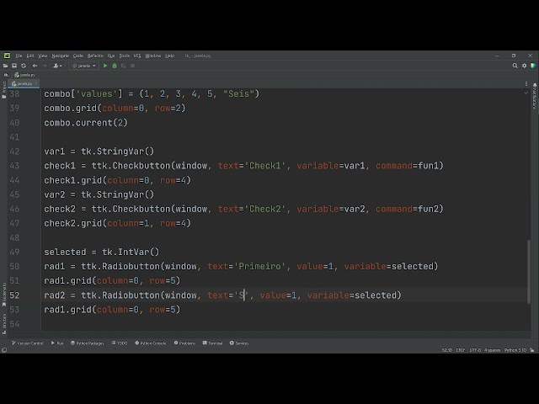539x404 pixels.
Task: Toggle tool window bars icon in status bar corner
Action: (4, 350)
